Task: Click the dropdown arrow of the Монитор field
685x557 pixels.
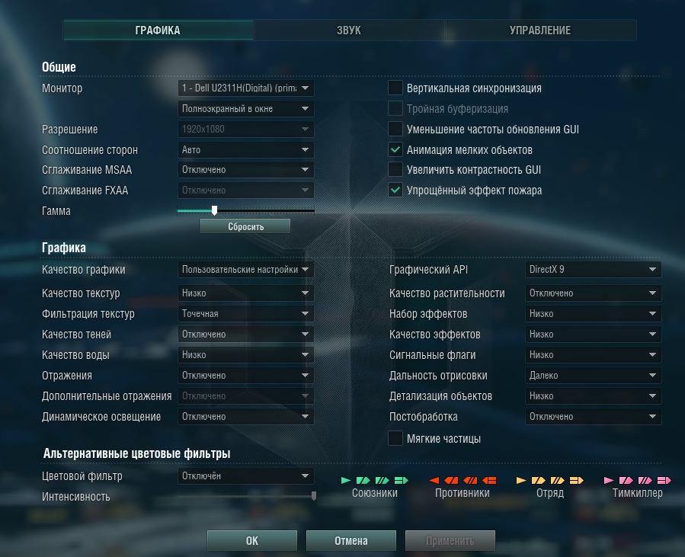Action: pyautogui.click(x=305, y=88)
